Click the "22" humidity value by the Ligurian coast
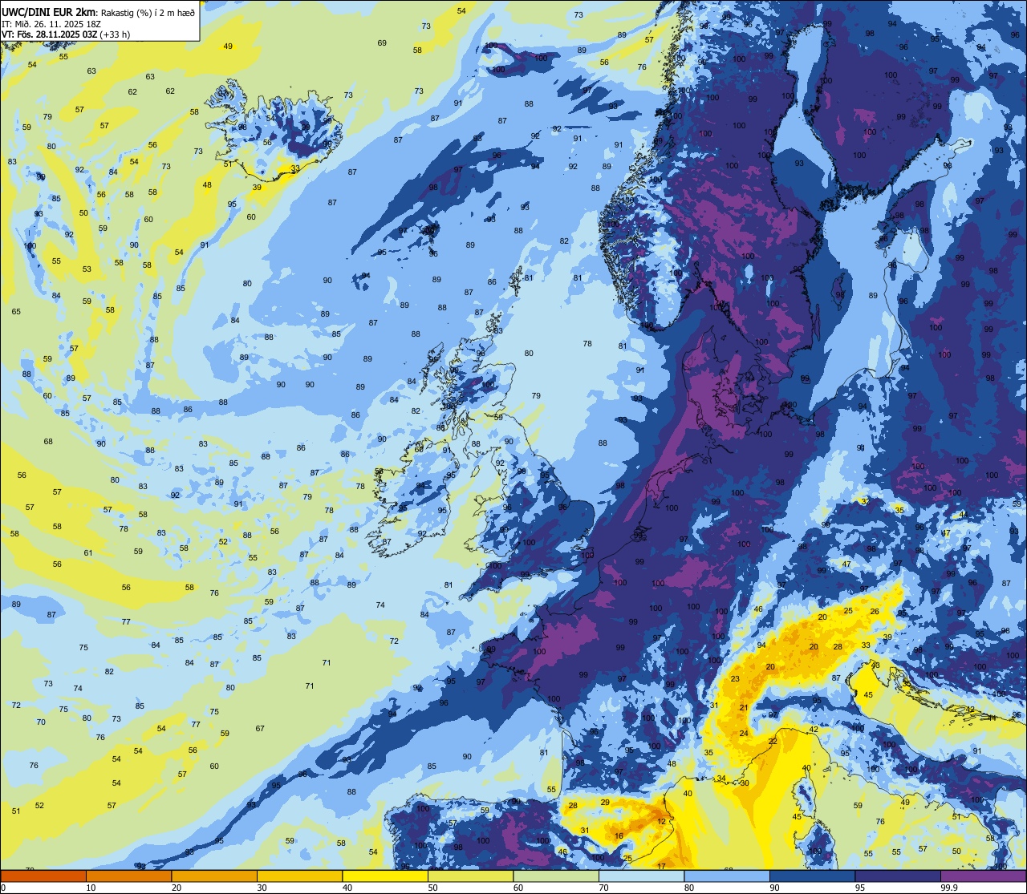The image size is (1027, 894). tap(773, 742)
